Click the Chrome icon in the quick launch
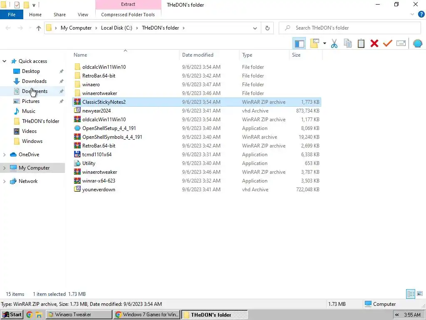The image size is (426, 320). click(x=30, y=315)
